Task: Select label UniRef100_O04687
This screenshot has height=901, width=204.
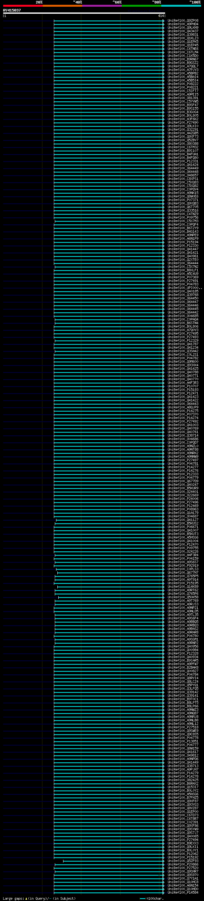Action: pos(183,516)
